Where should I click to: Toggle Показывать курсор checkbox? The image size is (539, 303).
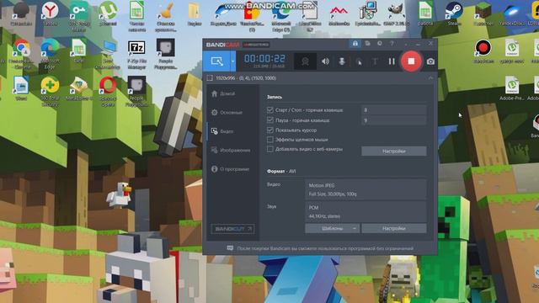click(269, 130)
